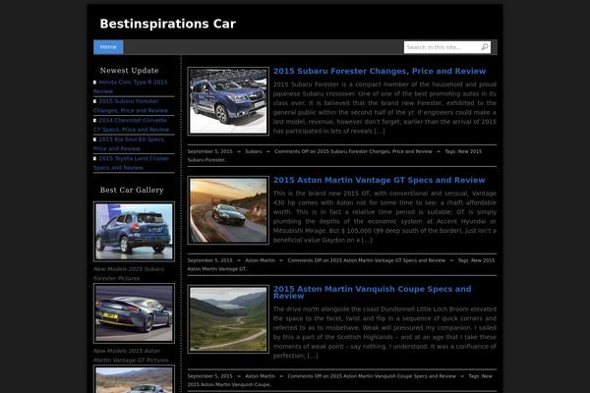Click caption New Models 2015 Aston Martin Vantage GT Pictures
Viewport: 590px width, 393px height.
(131, 356)
